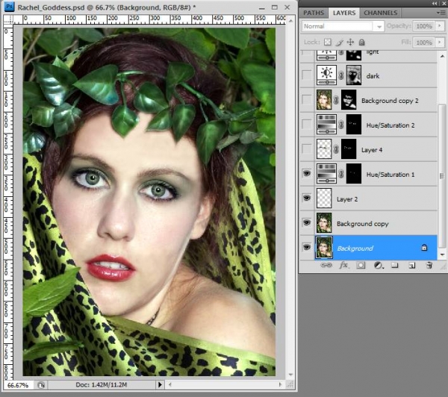Collapse the panel with double-arrow icon

[x=435, y=3]
